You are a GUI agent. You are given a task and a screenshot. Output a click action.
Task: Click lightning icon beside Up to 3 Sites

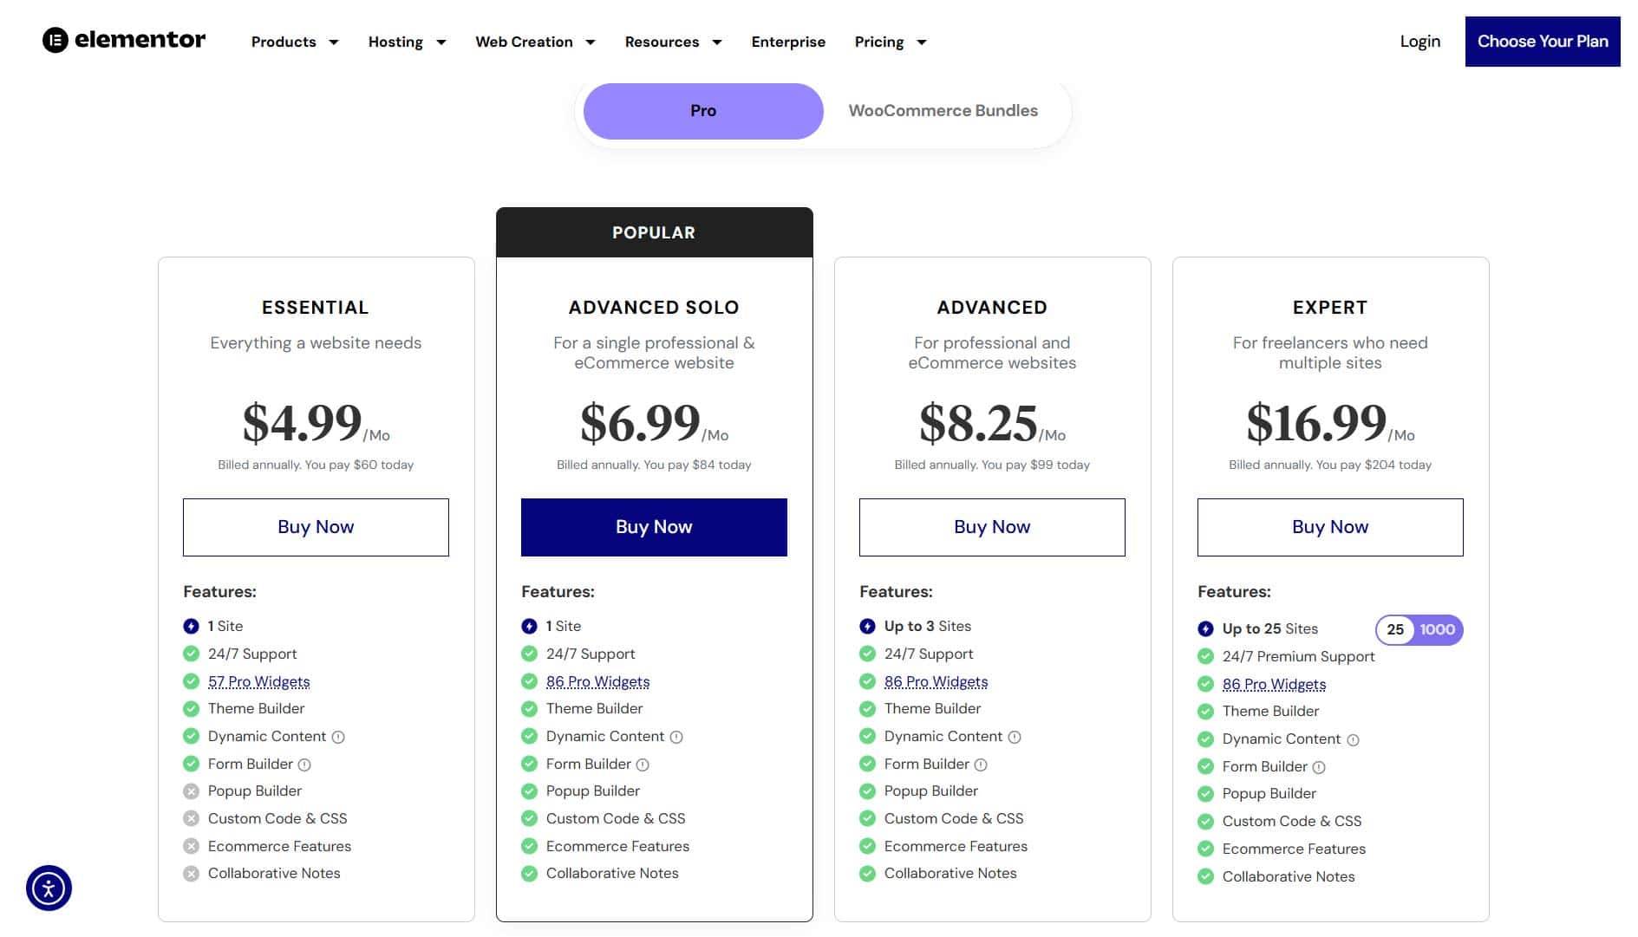(x=867, y=626)
